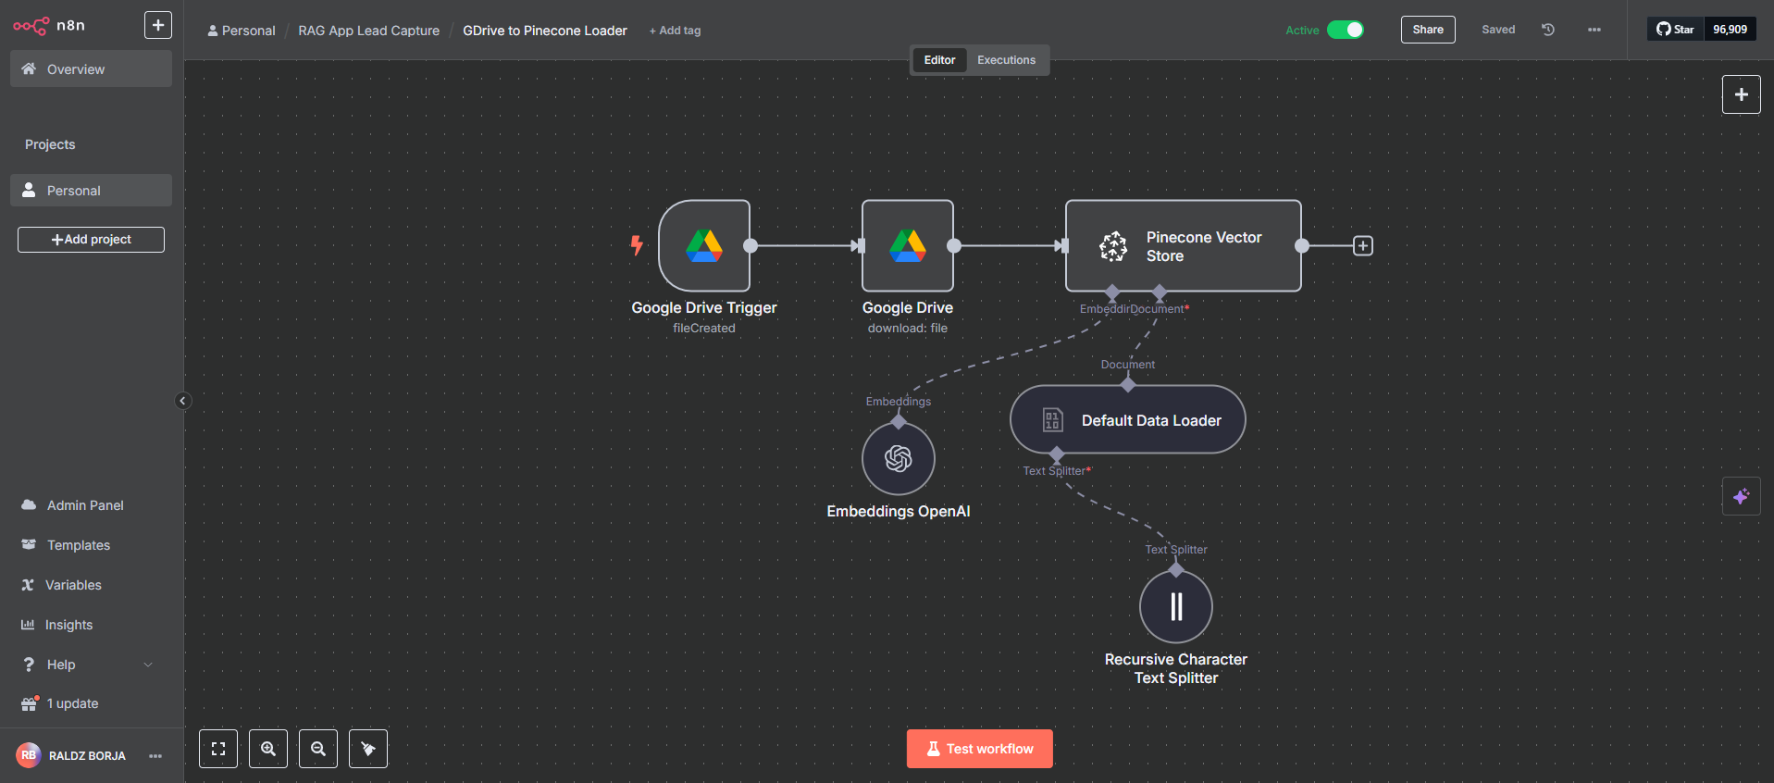1774x783 pixels.
Task: Click the fileCreated subtitle text
Action: (704, 329)
